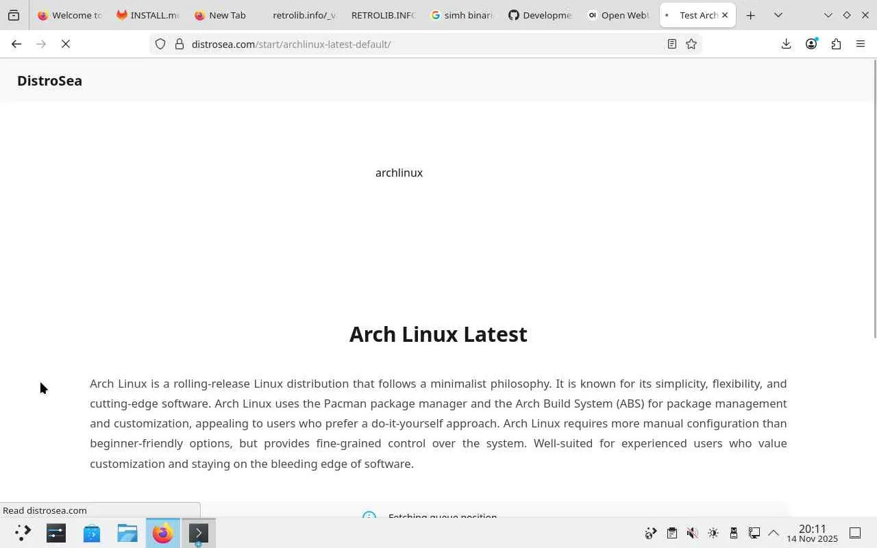Viewport: 877px width, 548px height.
Task: Open the clipboard tray icon
Action: coord(672,533)
